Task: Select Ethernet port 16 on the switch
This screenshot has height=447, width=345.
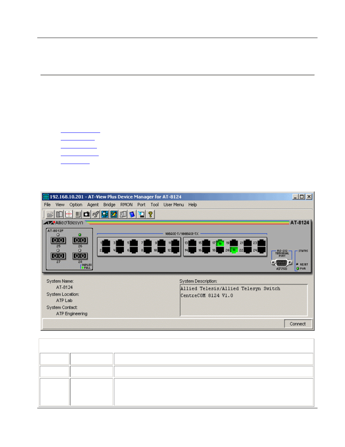Action: [x=206, y=250]
